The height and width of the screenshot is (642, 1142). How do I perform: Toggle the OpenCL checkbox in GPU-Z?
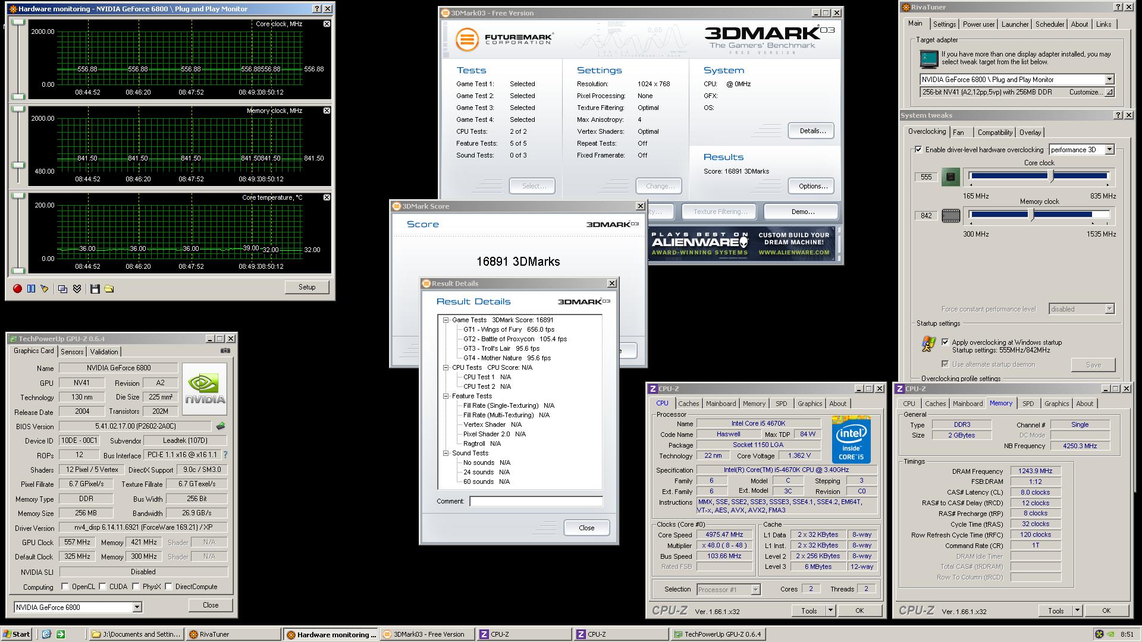pos(65,587)
